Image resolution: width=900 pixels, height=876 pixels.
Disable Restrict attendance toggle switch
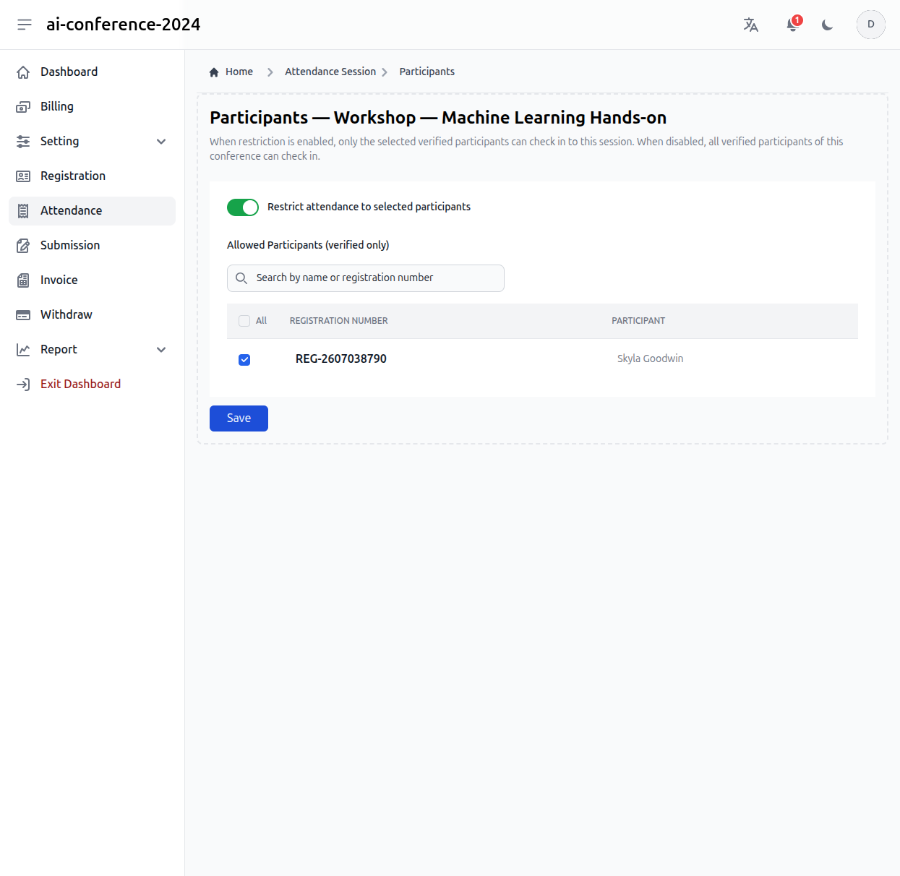coord(243,207)
